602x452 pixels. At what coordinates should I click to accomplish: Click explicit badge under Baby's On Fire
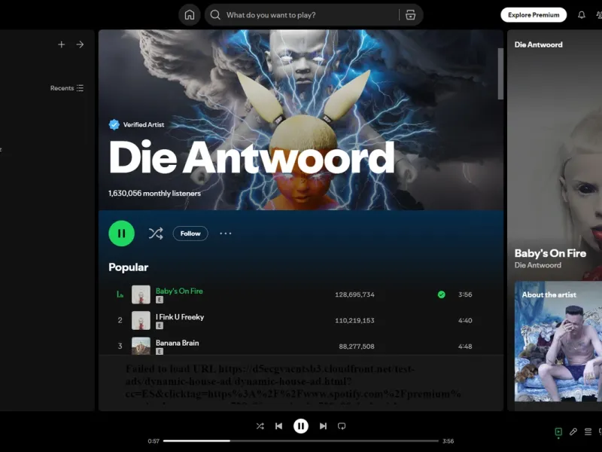160,300
